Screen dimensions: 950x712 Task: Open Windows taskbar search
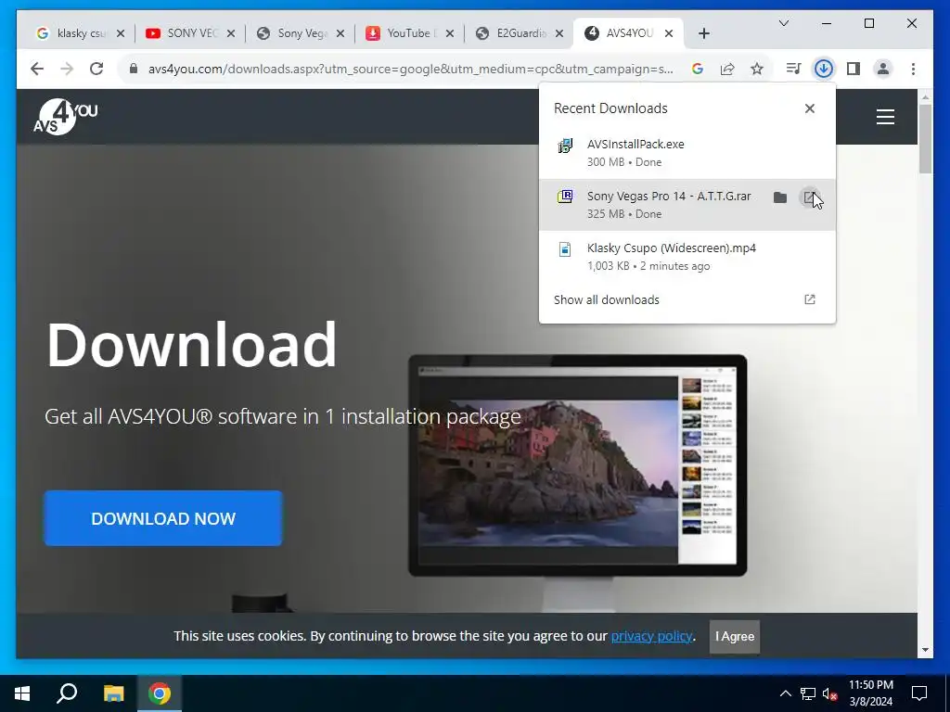[x=67, y=693]
